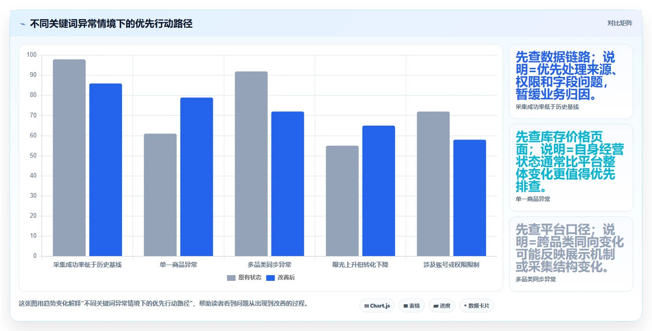
Task: Click the 多品类同步异常 caption in third card
Action: point(536,279)
